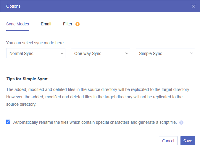Viewport: 200px width, 150px height.
Task: Click the 'Tips for Simple Sync:' heading
Action: 27,79
